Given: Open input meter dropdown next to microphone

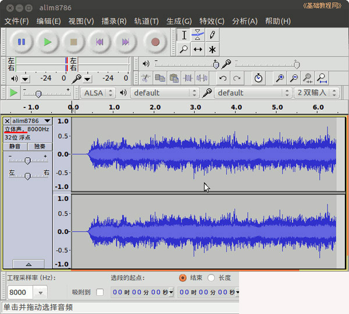Looking at the screenshot, I should tap(87, 79).
